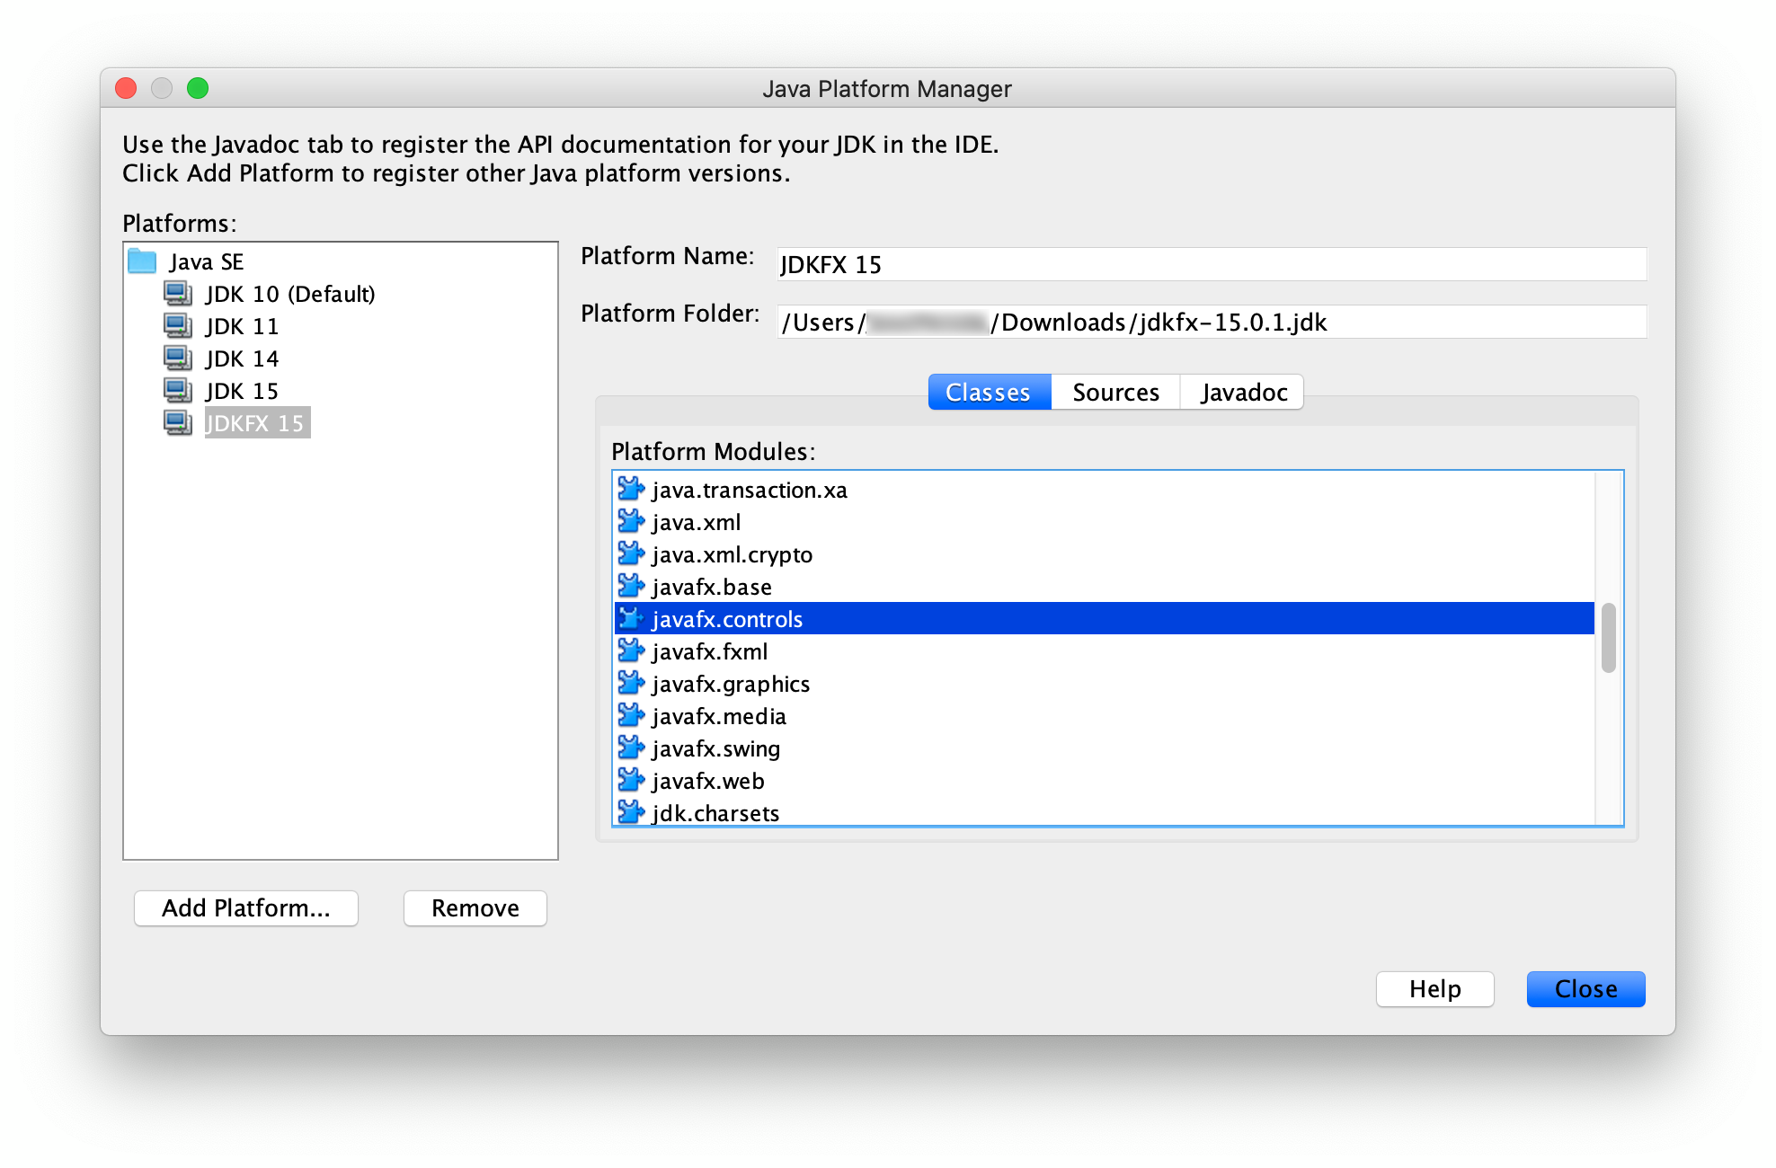Select the javafx.controls module icon
Screen dimensions: 1776x1168
(633, 618)
